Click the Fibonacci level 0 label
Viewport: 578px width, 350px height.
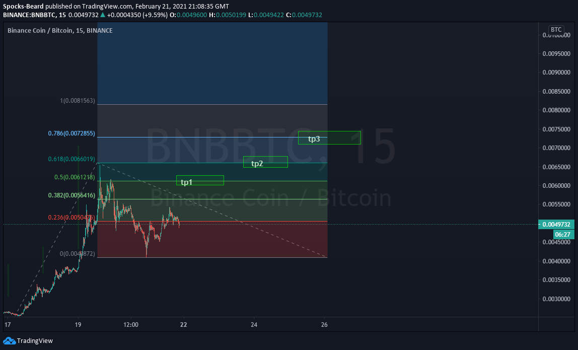78,254
